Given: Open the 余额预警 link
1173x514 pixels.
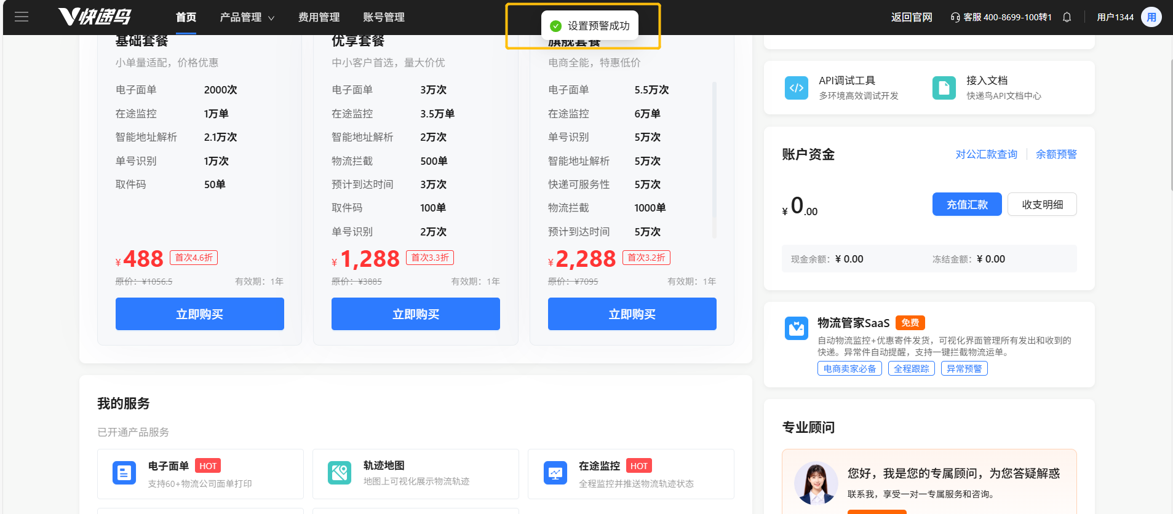Looking at the screenshot, I should pyautogui.click(x=1056, y=154).
